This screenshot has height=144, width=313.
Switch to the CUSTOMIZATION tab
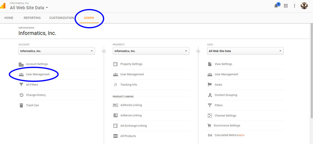coord(62,18)
